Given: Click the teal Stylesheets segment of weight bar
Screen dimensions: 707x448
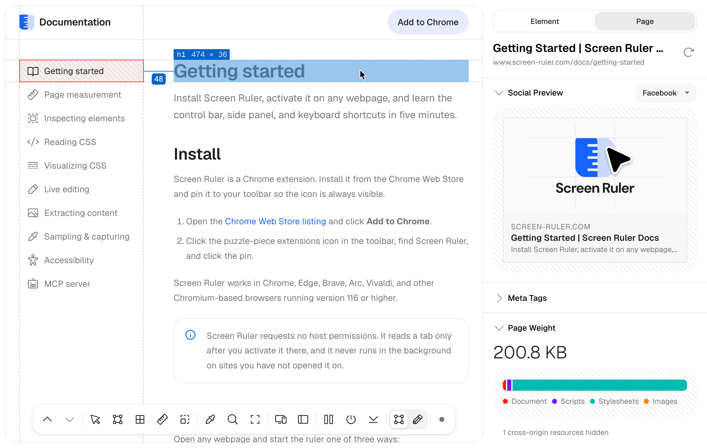Looking at the screenshot, I should [600, 385].
